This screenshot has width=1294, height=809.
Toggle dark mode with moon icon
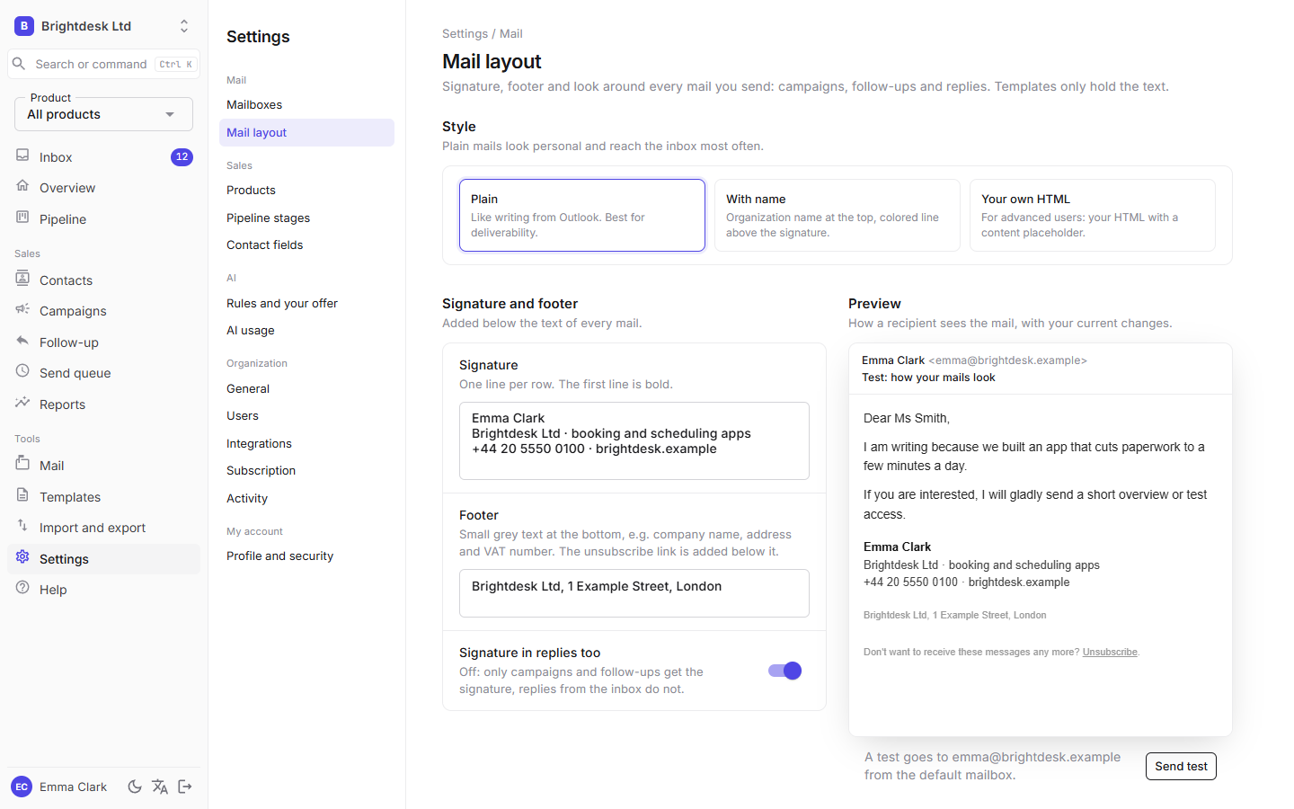[135, 787]
